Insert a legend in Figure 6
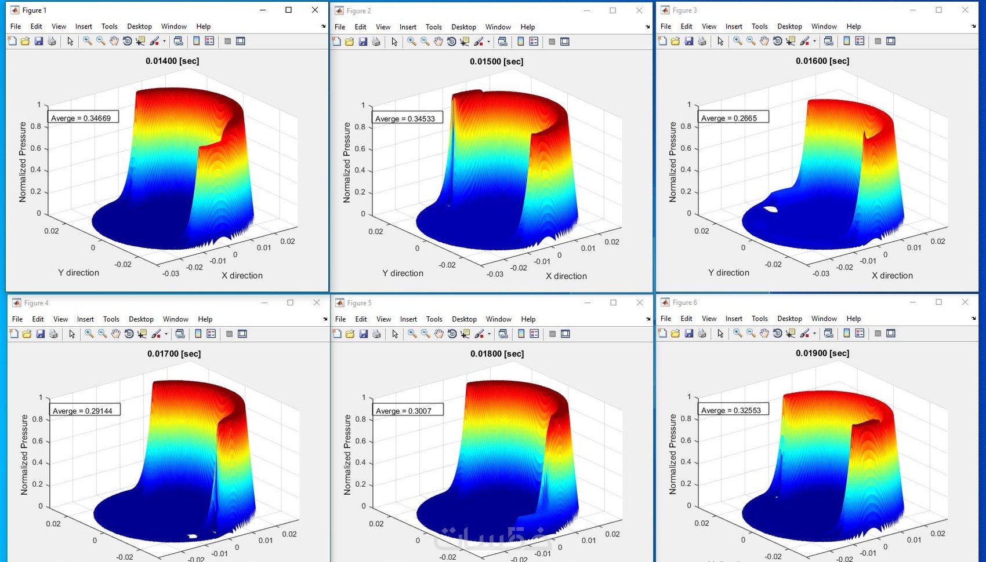Viewport: 986px width, 562px height. pyautogui.click(x=860, y=333)
